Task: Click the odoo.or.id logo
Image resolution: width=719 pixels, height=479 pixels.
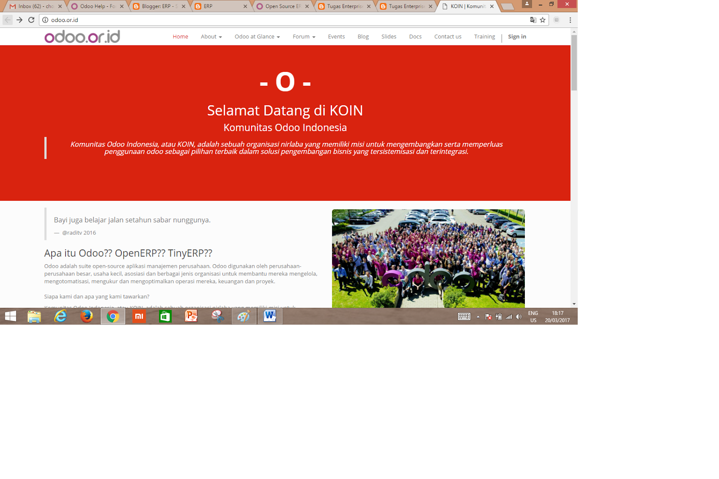Action: [82, 37]
